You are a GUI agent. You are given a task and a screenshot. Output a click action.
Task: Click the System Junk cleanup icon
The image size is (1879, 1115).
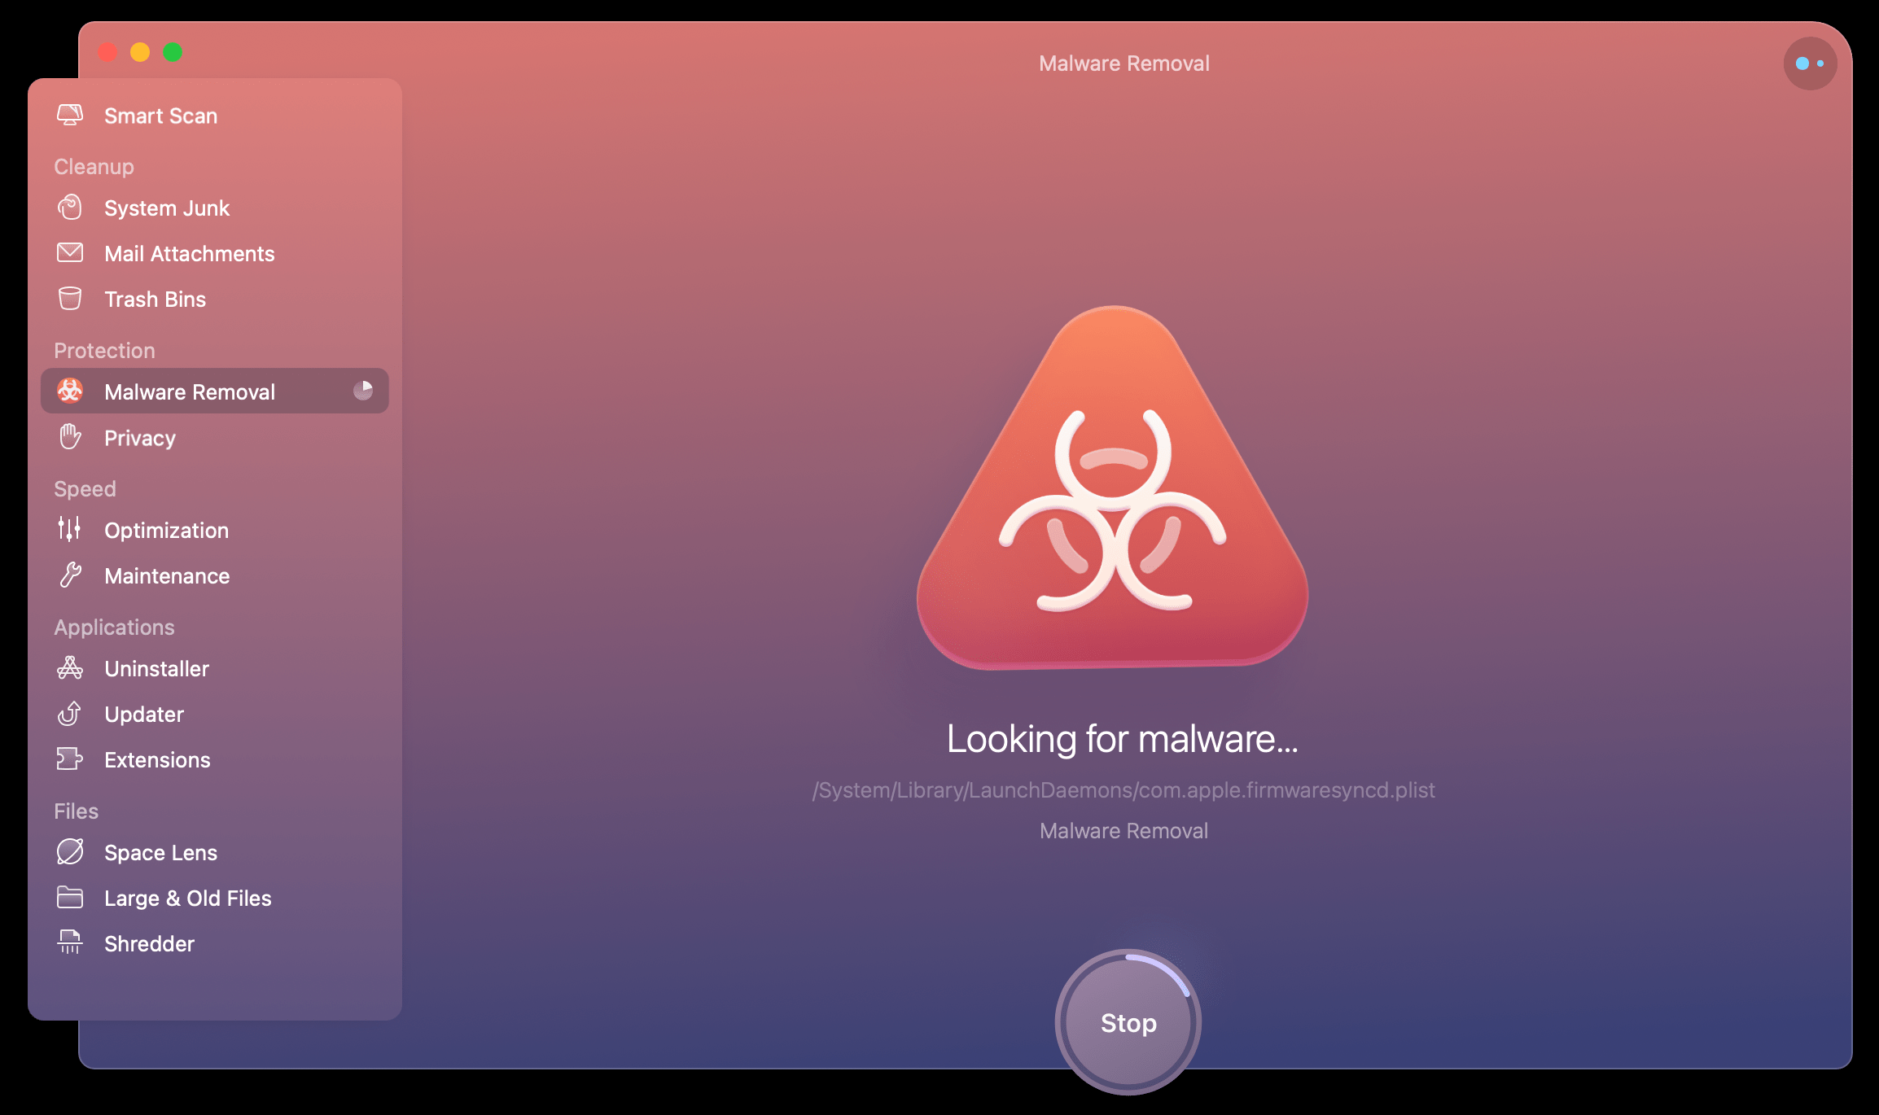72,207
